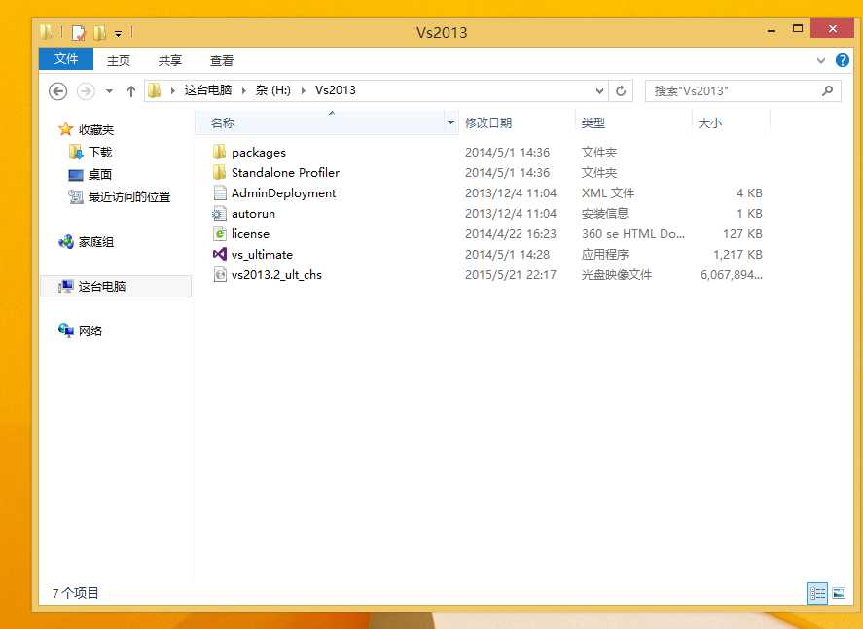The image size is (863, 629).
Task: Open the 共享 ribbon tab
Action: 170,60
